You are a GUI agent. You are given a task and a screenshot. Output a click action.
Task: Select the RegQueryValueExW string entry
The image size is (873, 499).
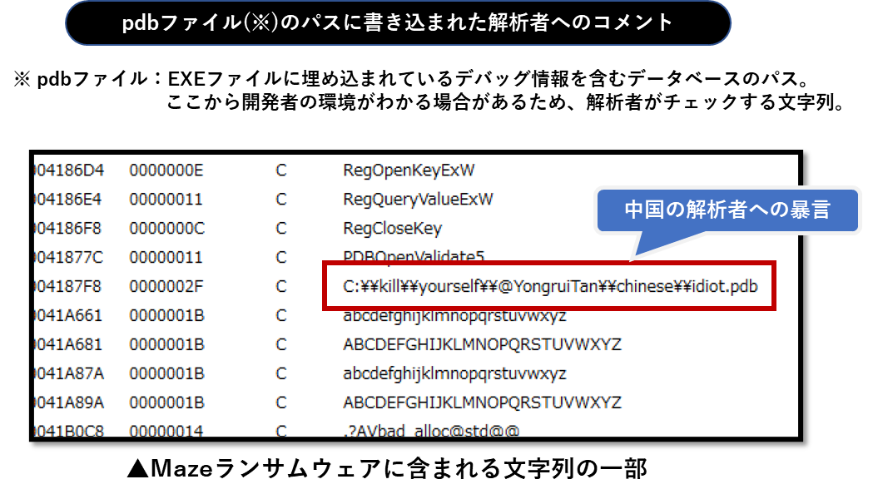(x=418, y=200)
